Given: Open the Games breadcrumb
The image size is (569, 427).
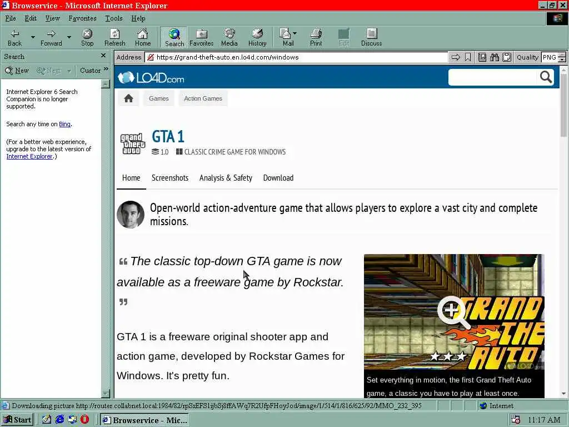Looking at the screenshot, I should click(159, 98).
